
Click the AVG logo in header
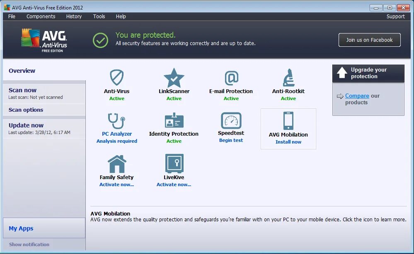tap(44, 40)
